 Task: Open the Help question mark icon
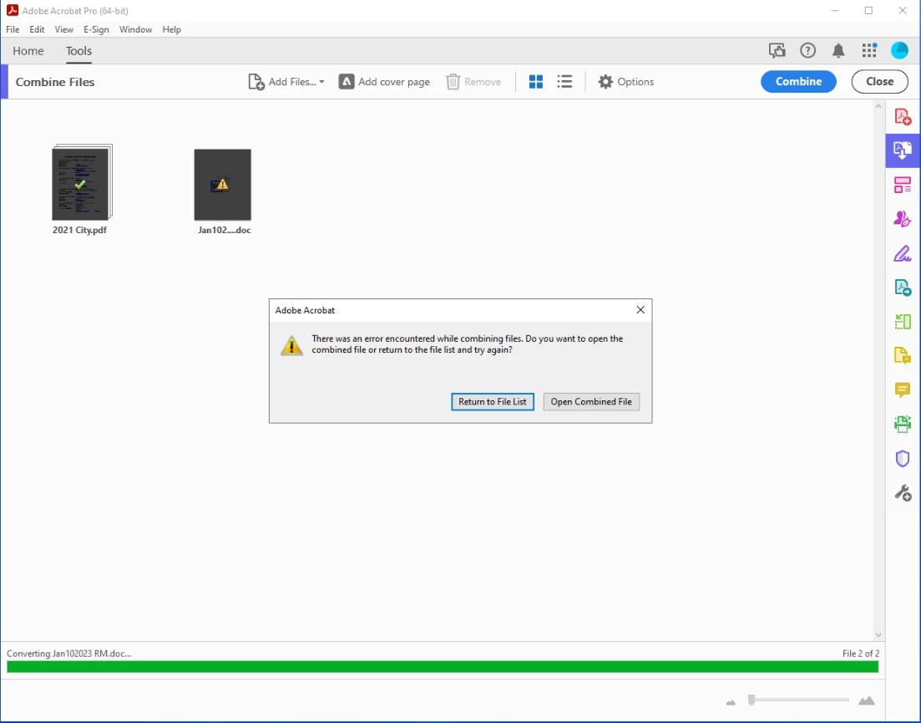point(808,50)
